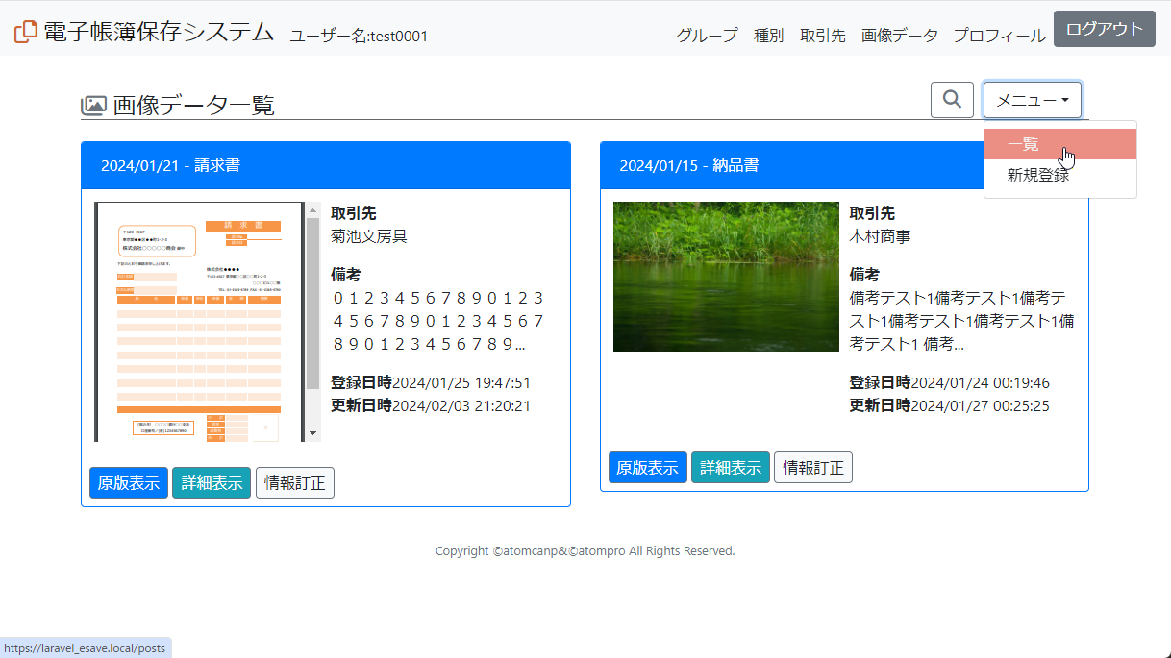Viewport: 1171px width, 658px height.
Task: Click 詳細表示 on the 納品書 card
Action: pos(730,468)
